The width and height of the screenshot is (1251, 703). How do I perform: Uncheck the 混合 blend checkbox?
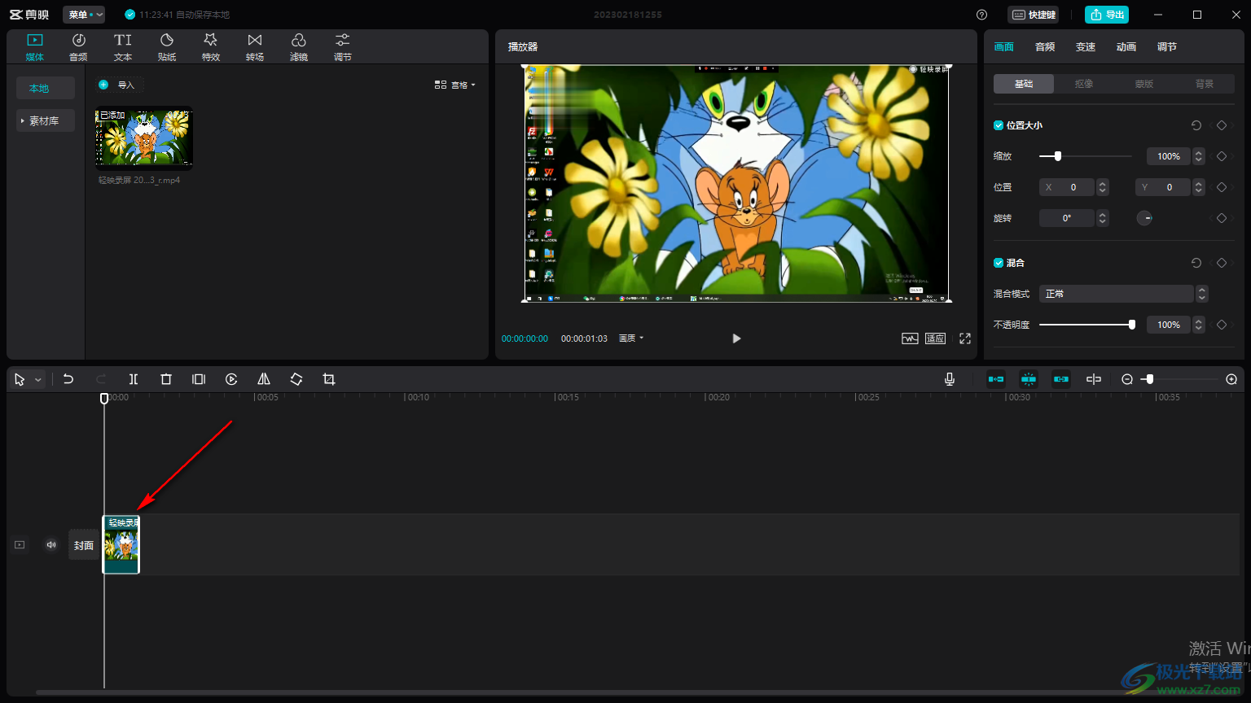[999, 263]
